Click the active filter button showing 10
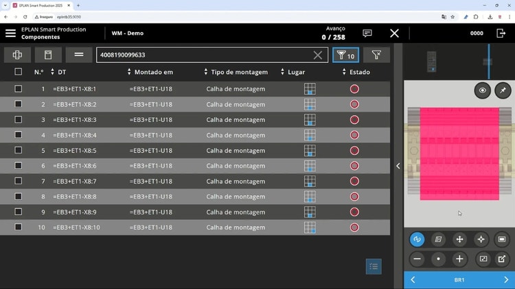Image resolution: width=515 pixels, height=289 pixels. 345,55
